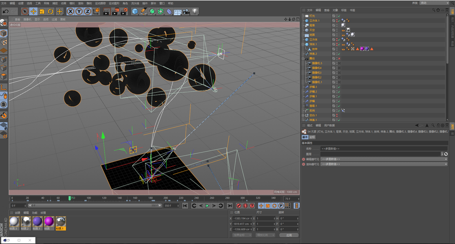Toggle visibility dots for 灯光 object

tap(337, 16)
